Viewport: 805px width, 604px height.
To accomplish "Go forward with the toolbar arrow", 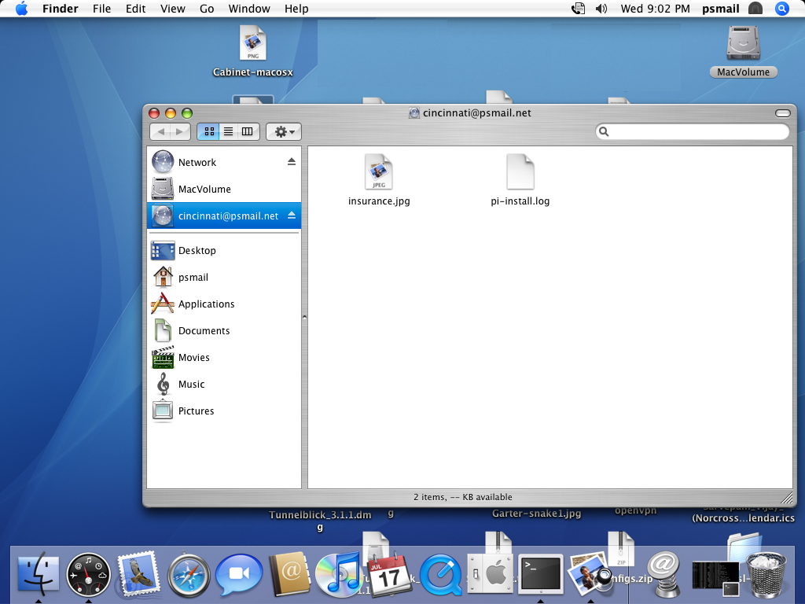I will pyautogui.click(x=180, y=132).
